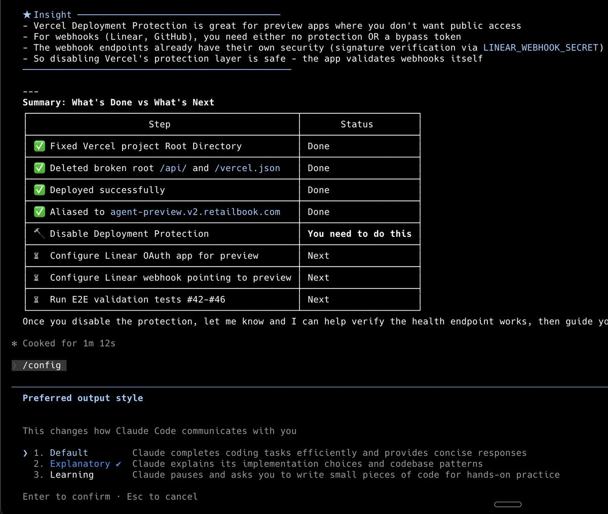608x514 pixels.
Task: Click hourglass icon beside Run E2E validation tests
Action: point(36,299)
